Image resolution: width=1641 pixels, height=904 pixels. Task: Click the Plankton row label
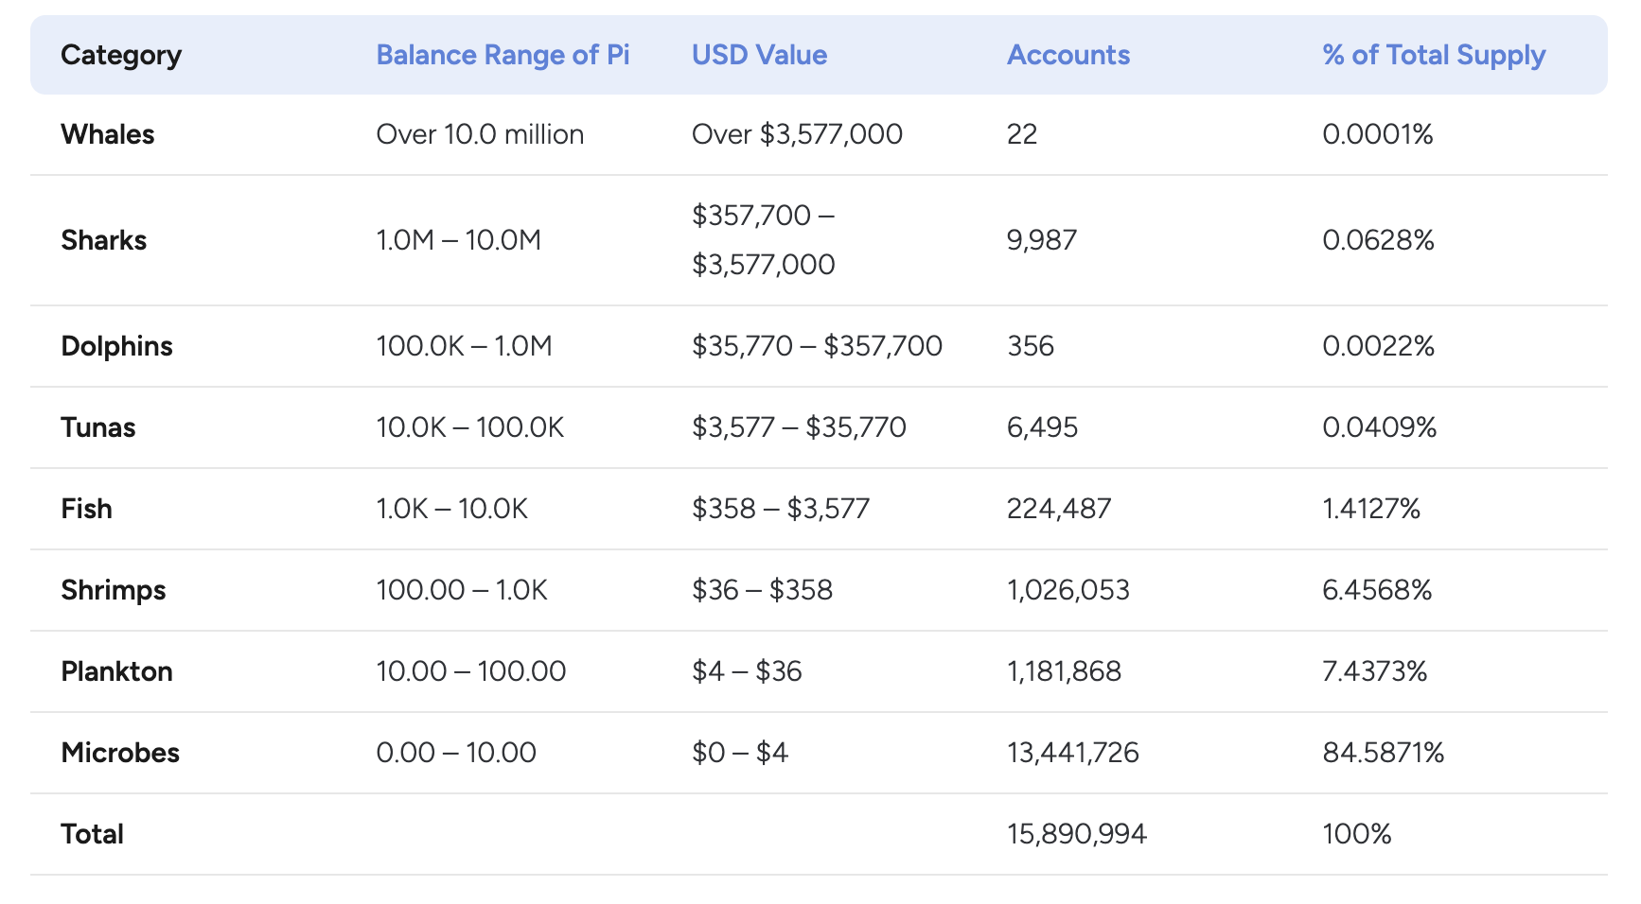[x=116, y=671]
